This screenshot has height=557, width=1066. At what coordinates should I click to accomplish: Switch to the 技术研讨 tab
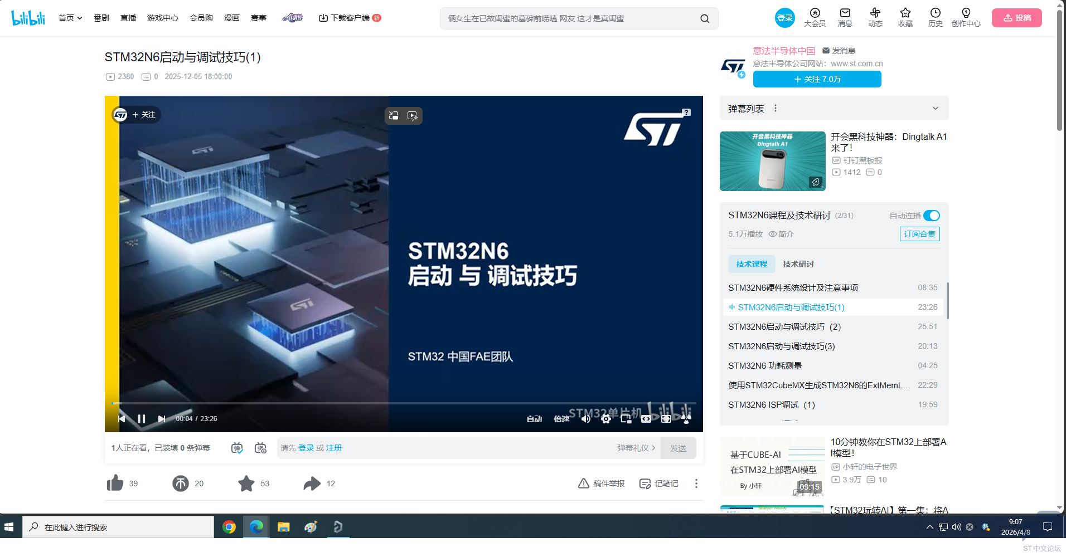[799, 264]
